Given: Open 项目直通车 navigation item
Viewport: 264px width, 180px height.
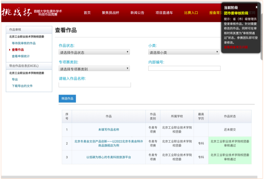Looking at the screenshot, I should [164, 13].
